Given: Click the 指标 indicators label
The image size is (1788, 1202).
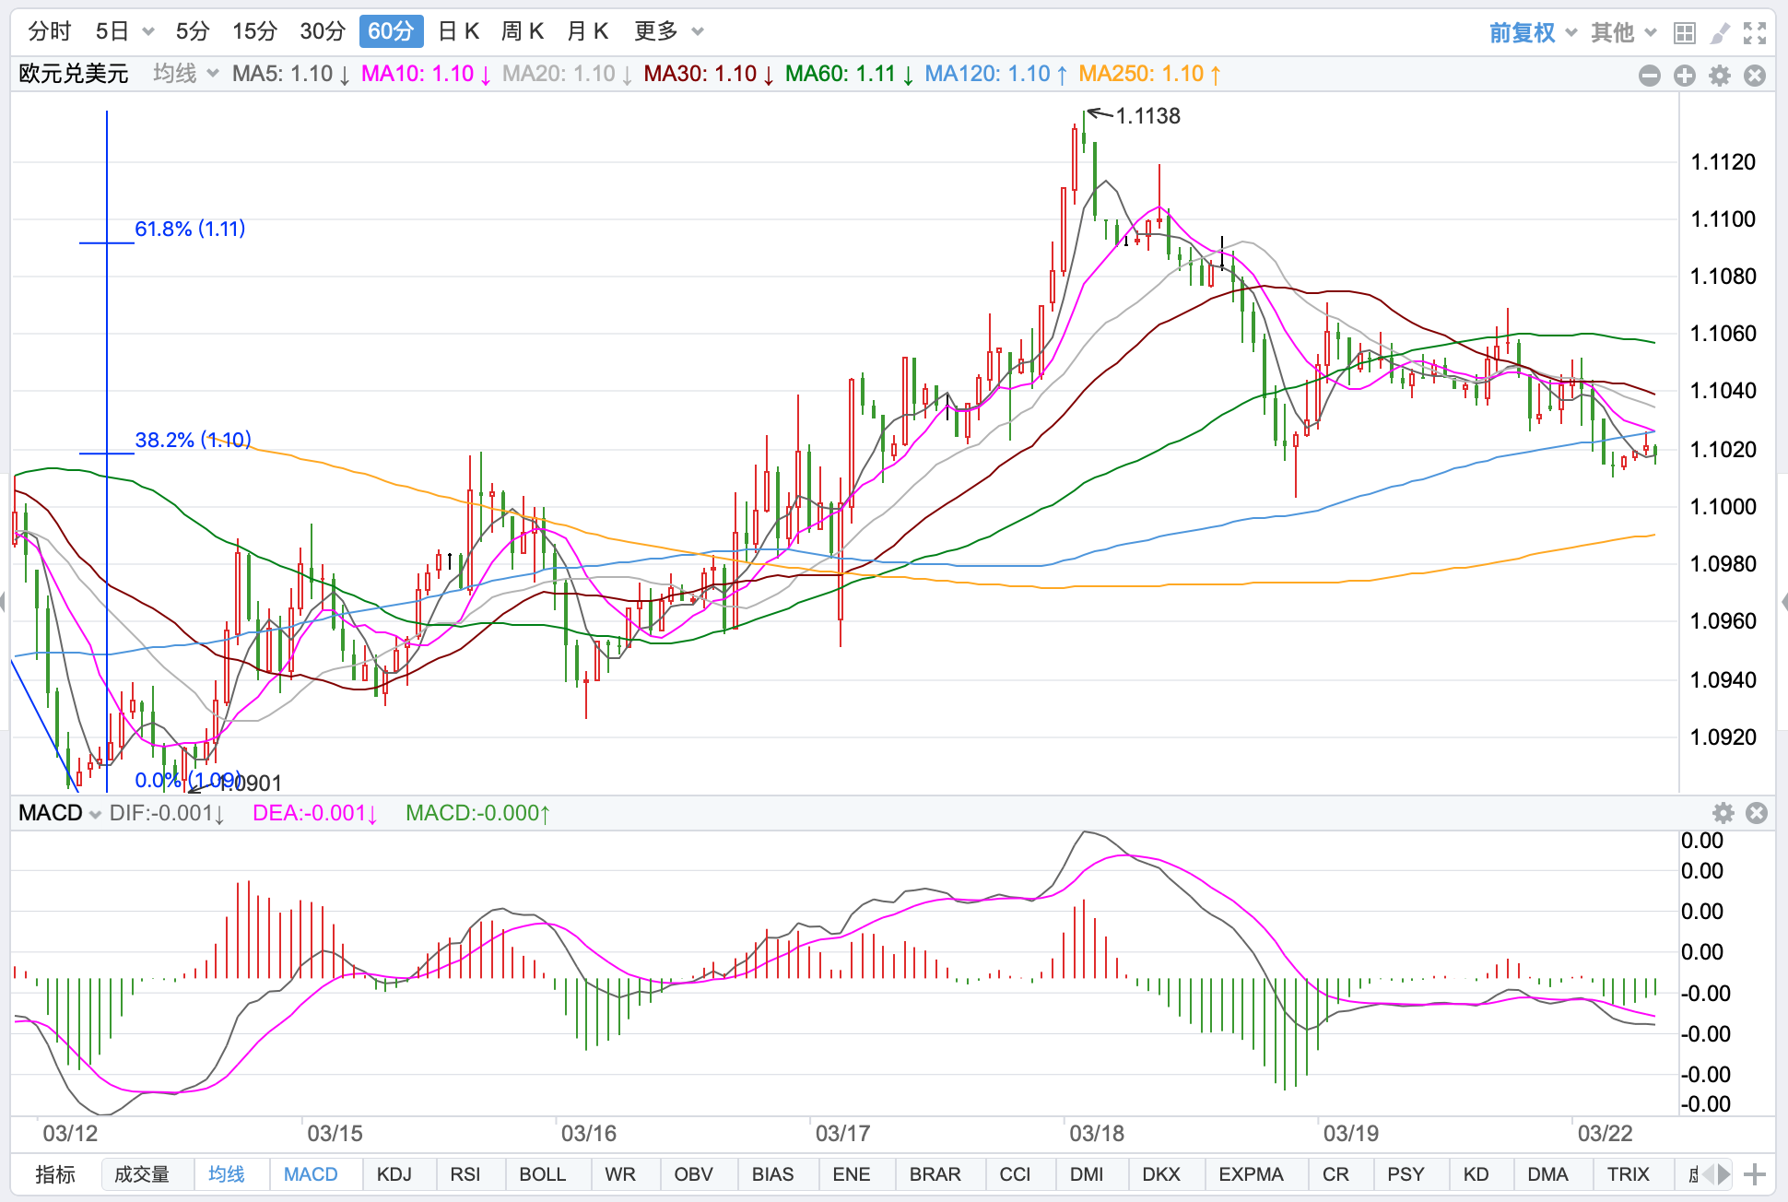Looking at the screenshot, I should 55,1174.
